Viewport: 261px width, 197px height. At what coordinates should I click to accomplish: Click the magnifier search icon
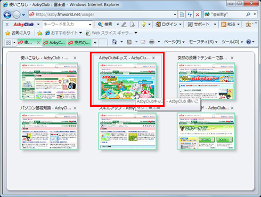(248, 14)
